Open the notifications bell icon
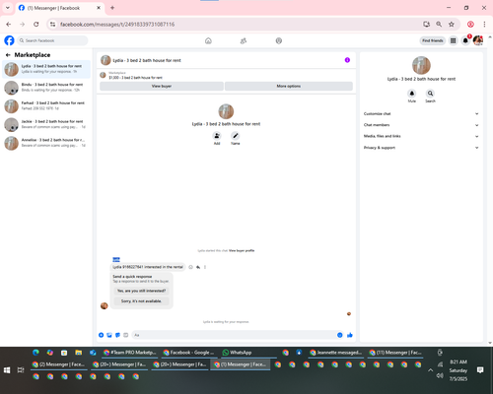The width and height of the screenshot is (493, 394). tap(465, 40)
